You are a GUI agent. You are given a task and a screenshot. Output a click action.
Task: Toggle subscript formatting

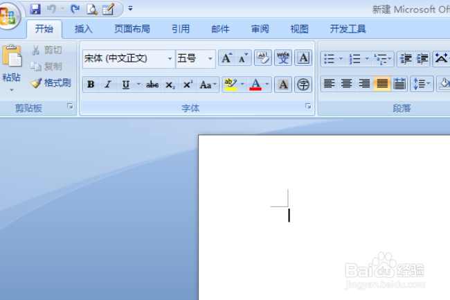click(170, 85)
